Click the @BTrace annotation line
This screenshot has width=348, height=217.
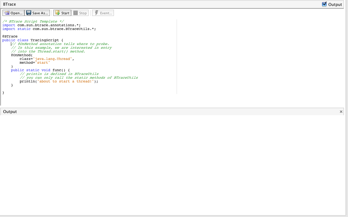pos(10,37)
